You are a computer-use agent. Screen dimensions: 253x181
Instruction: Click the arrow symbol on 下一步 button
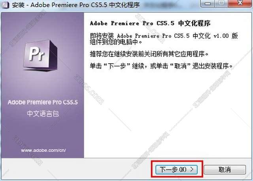(x=192, y=170)
